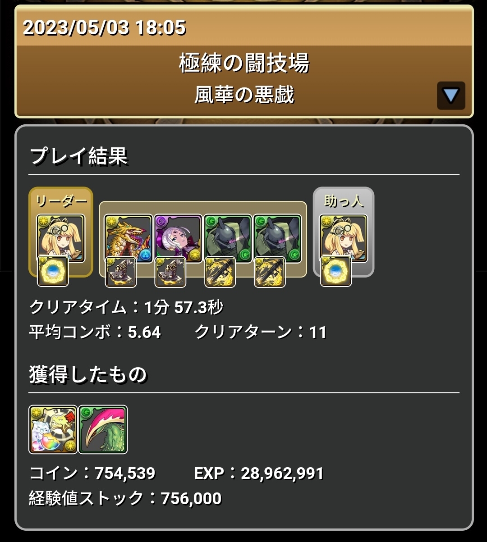Select the purple white-haired character icon
This screenshot has height=542, width=487.
[178, 238]
